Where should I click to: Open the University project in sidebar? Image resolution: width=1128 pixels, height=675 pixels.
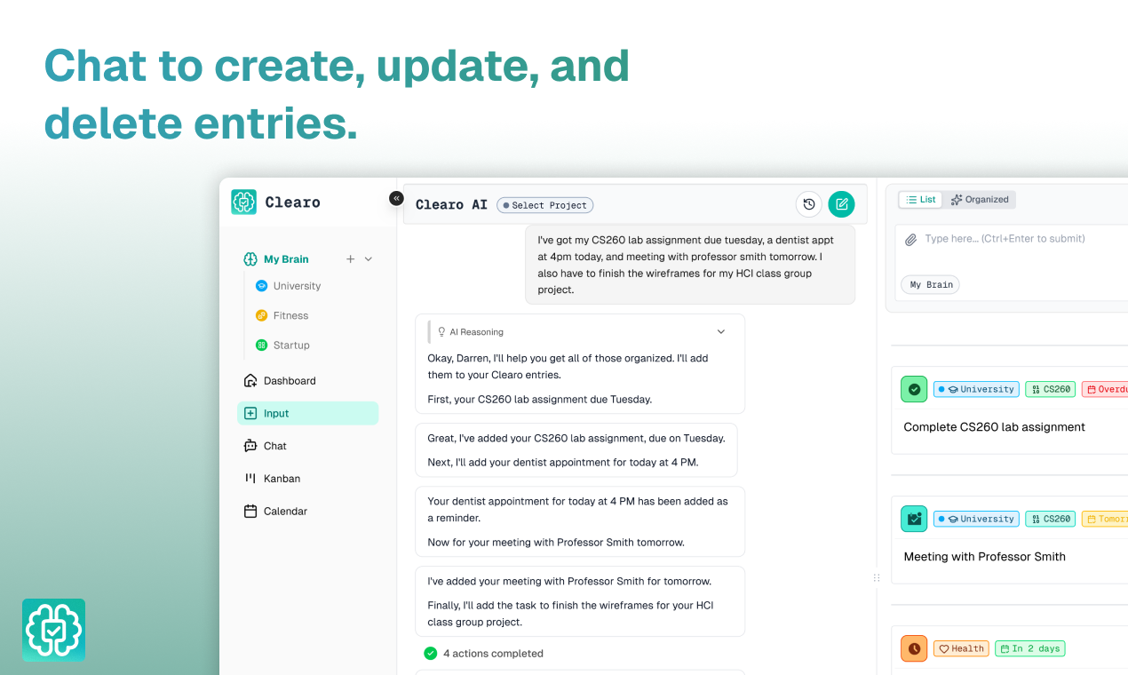pos(297,286)
